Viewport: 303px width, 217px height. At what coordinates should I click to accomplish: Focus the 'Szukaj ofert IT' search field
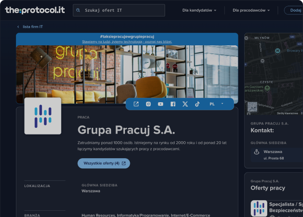tap(119, 10)
